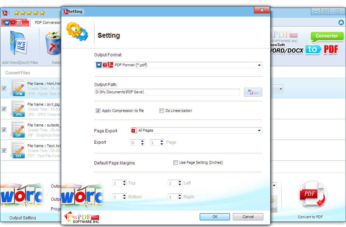Click the Delete recycle bin icon
This screenshot has width=346, height=227.
(53, 43)
